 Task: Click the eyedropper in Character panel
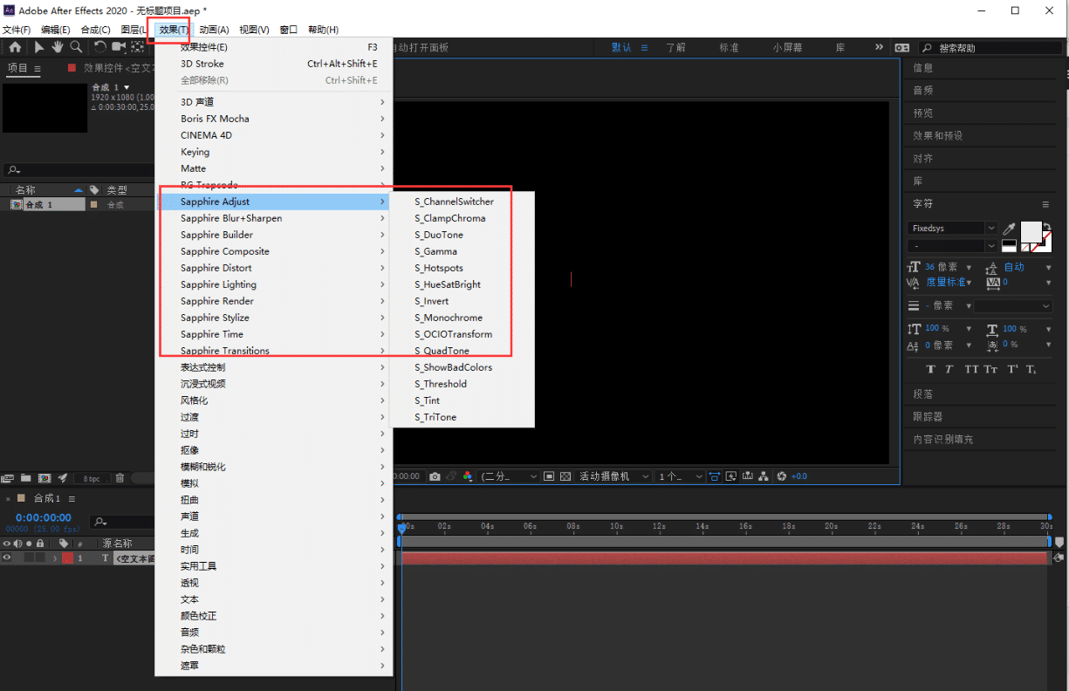coord(1009,229)
